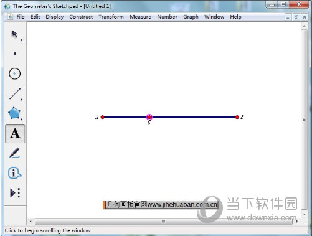Expand Straightedge tool flyout arrow

(x=21, y=100)
